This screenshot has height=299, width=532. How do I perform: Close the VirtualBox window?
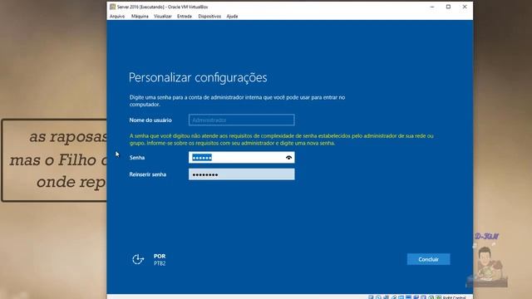tap(465, 7)
